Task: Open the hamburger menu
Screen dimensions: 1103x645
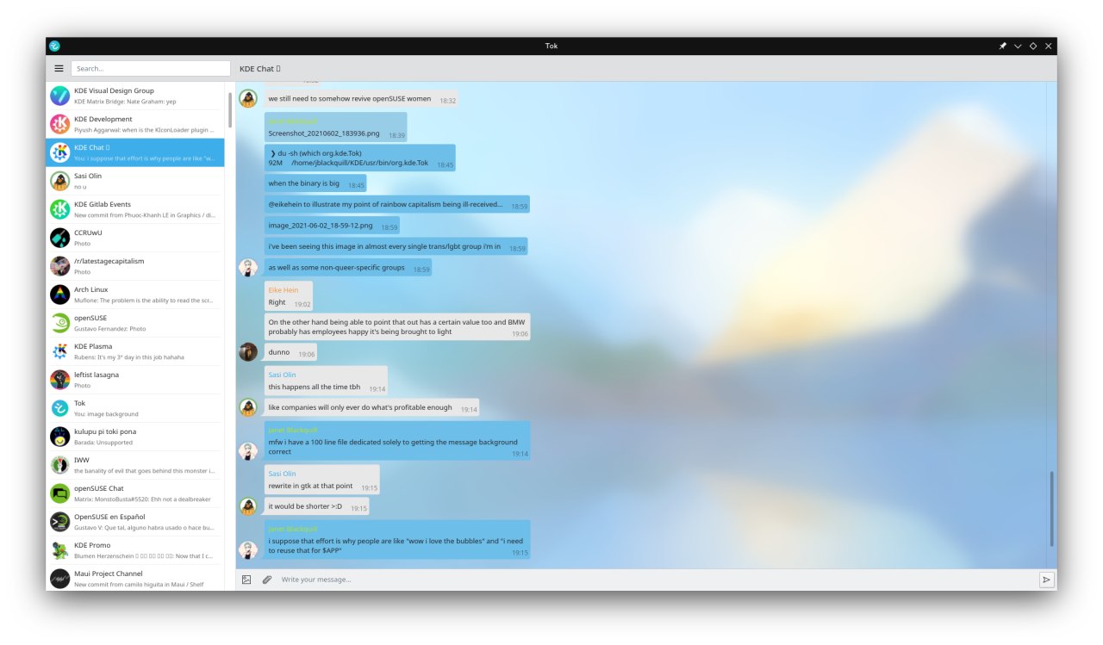Action: coord(59,68)
